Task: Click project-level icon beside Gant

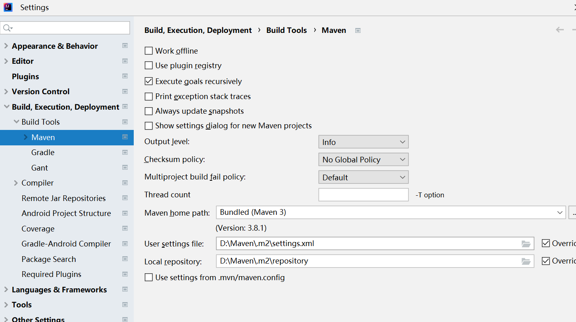Action: pyautogui.click(x=125, y=168)
